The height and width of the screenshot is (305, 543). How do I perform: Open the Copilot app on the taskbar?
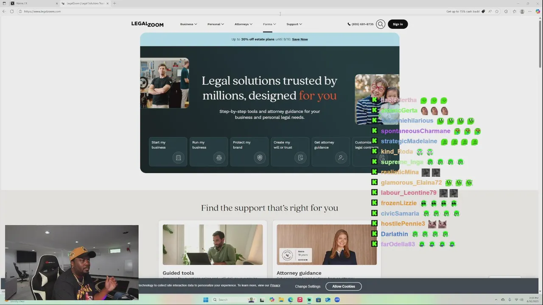[271, 300]
